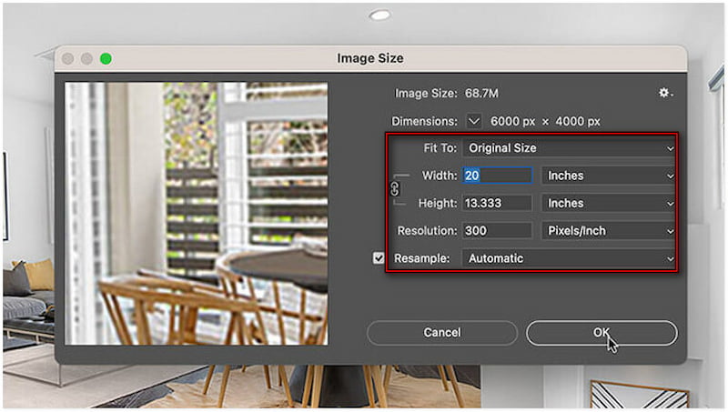Open the Dimensions unit dropdown arrow
Screen dimensions: 728x412
[473, 121]
